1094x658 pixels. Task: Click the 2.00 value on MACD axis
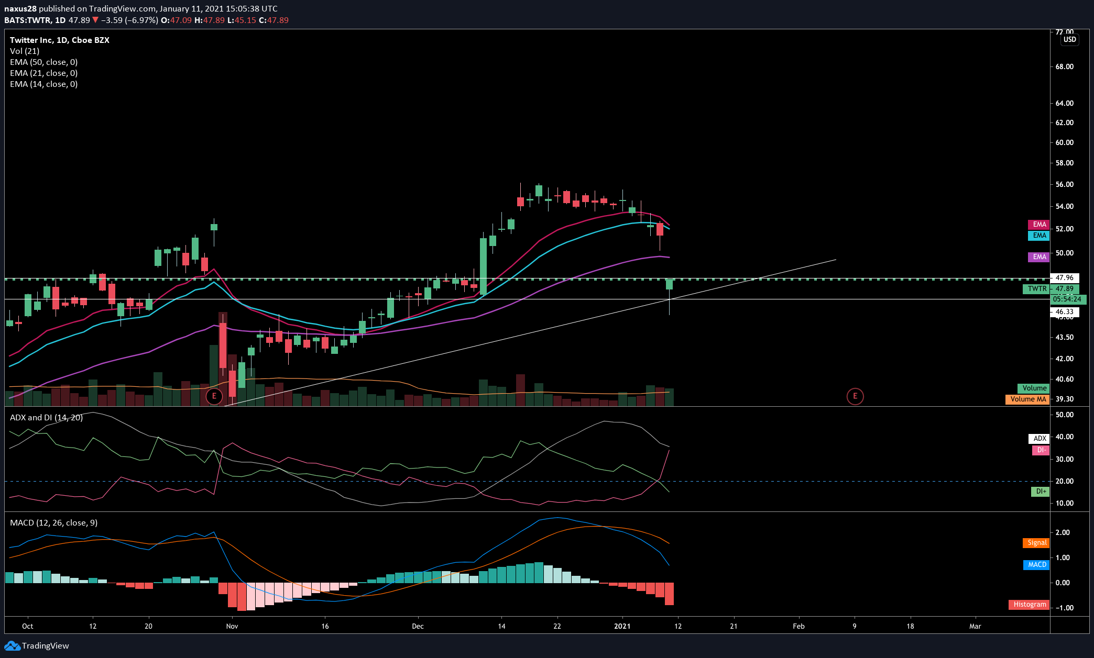1063,532
